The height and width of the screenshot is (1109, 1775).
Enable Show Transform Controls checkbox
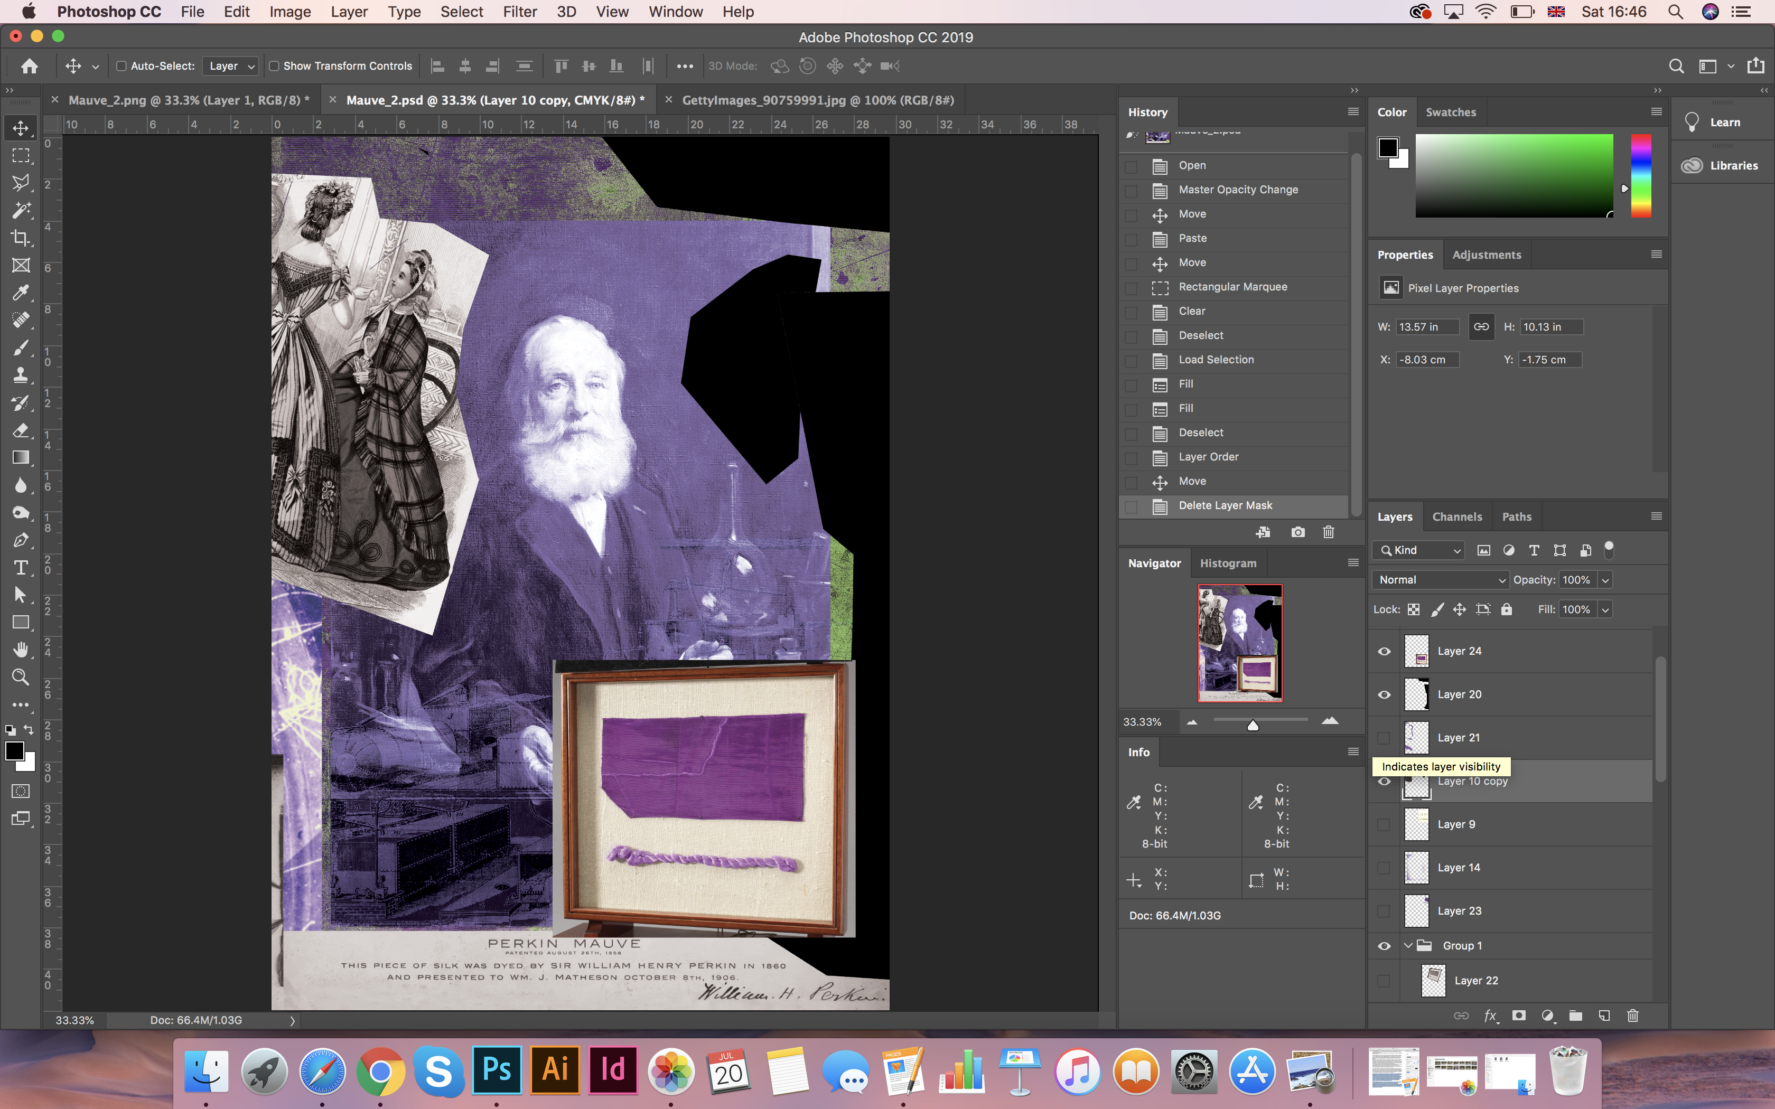(x=274, y=66)
